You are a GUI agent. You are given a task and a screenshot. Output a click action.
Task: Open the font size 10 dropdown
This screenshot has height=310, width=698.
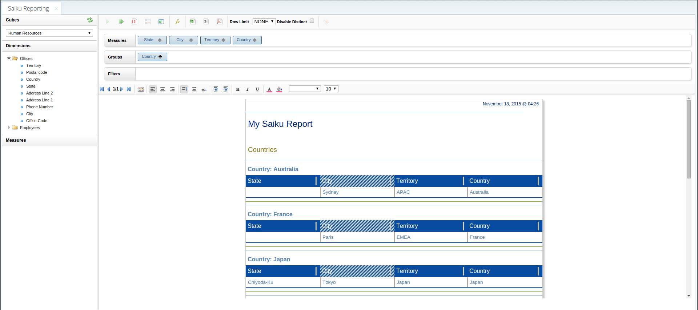click(x=331, y=89)
